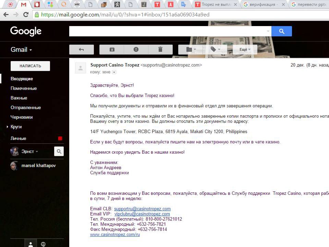Click the international phone +632-756-7821
The image size is (329, 247).
(x=151, y=224)
